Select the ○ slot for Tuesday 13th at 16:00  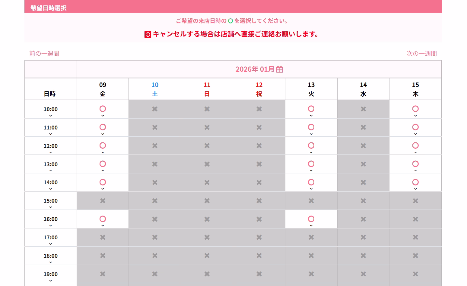[311, 219]
